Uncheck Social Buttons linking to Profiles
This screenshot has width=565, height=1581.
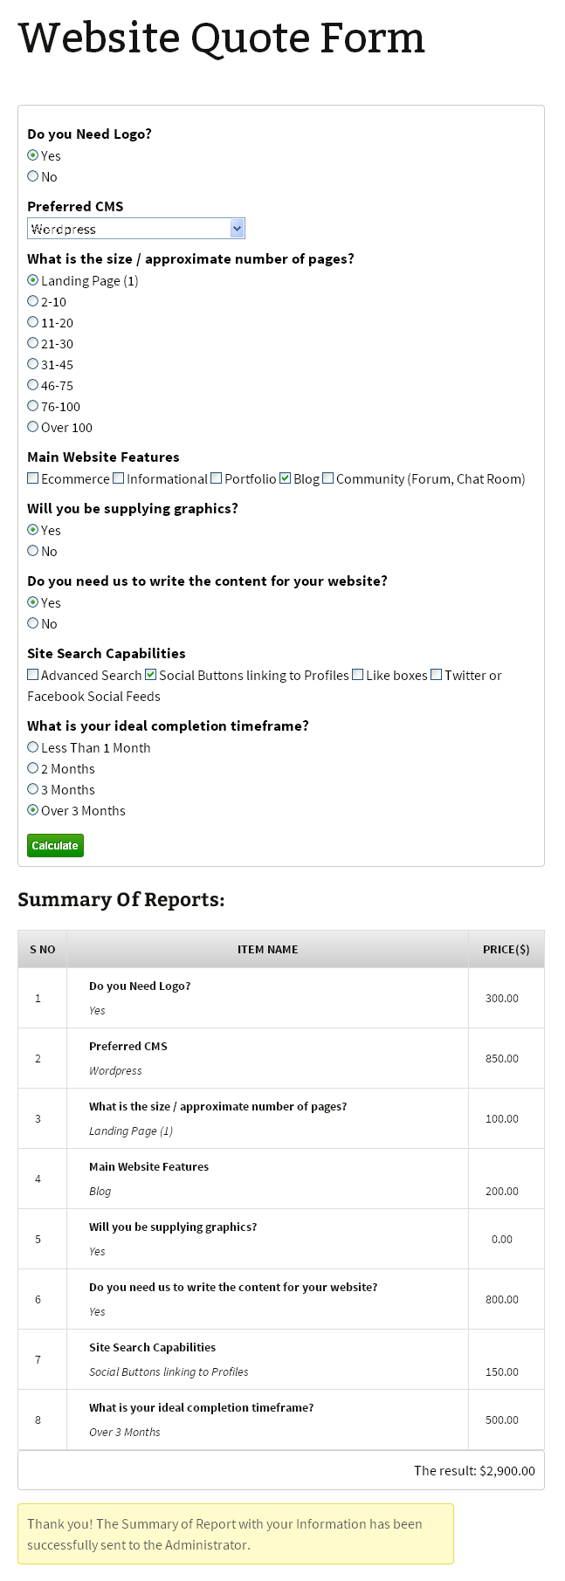(151, 675)
